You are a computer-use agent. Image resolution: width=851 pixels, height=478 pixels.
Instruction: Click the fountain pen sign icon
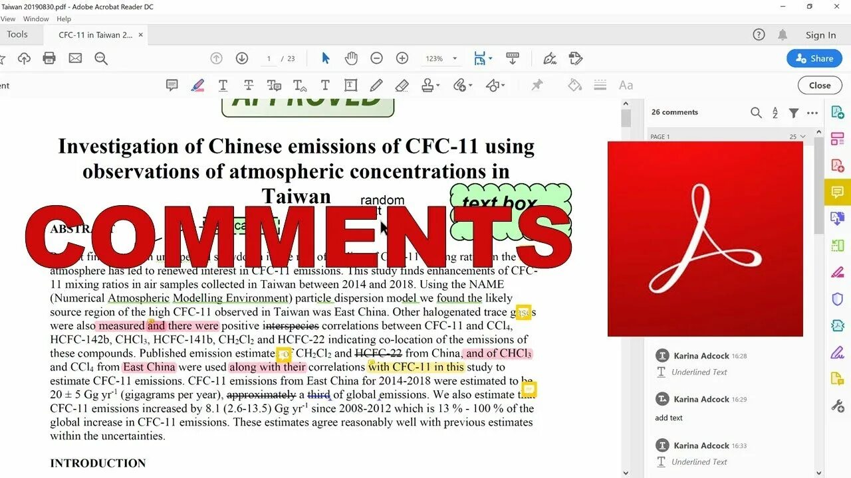point(550,58)
